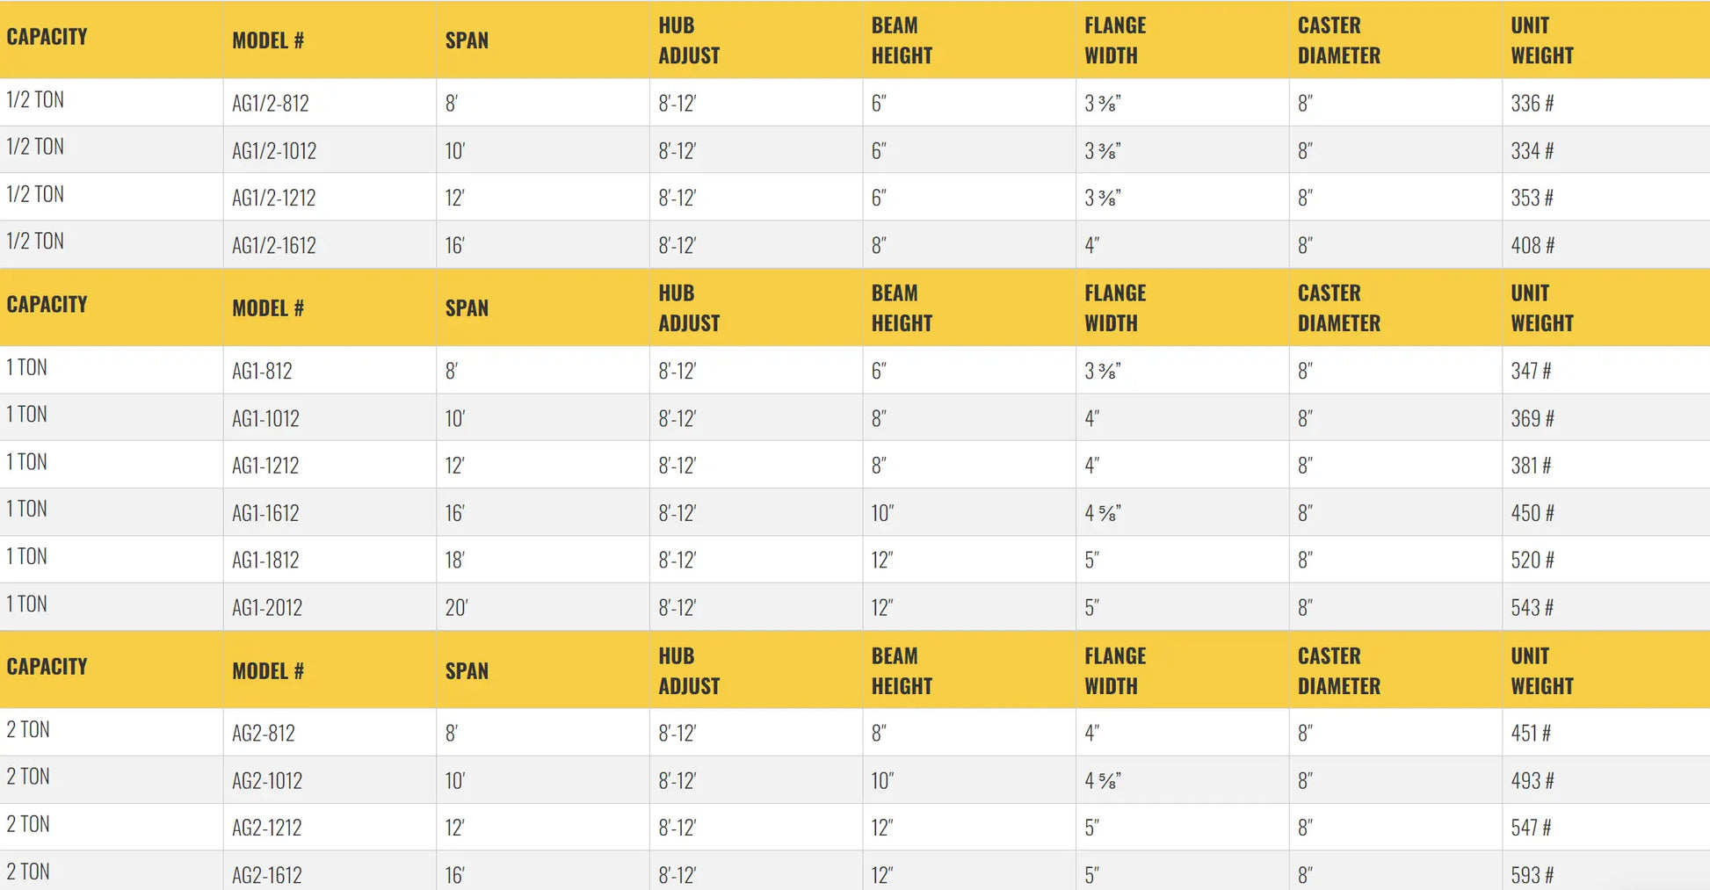Select the AG2-1012 model cell

267,781
